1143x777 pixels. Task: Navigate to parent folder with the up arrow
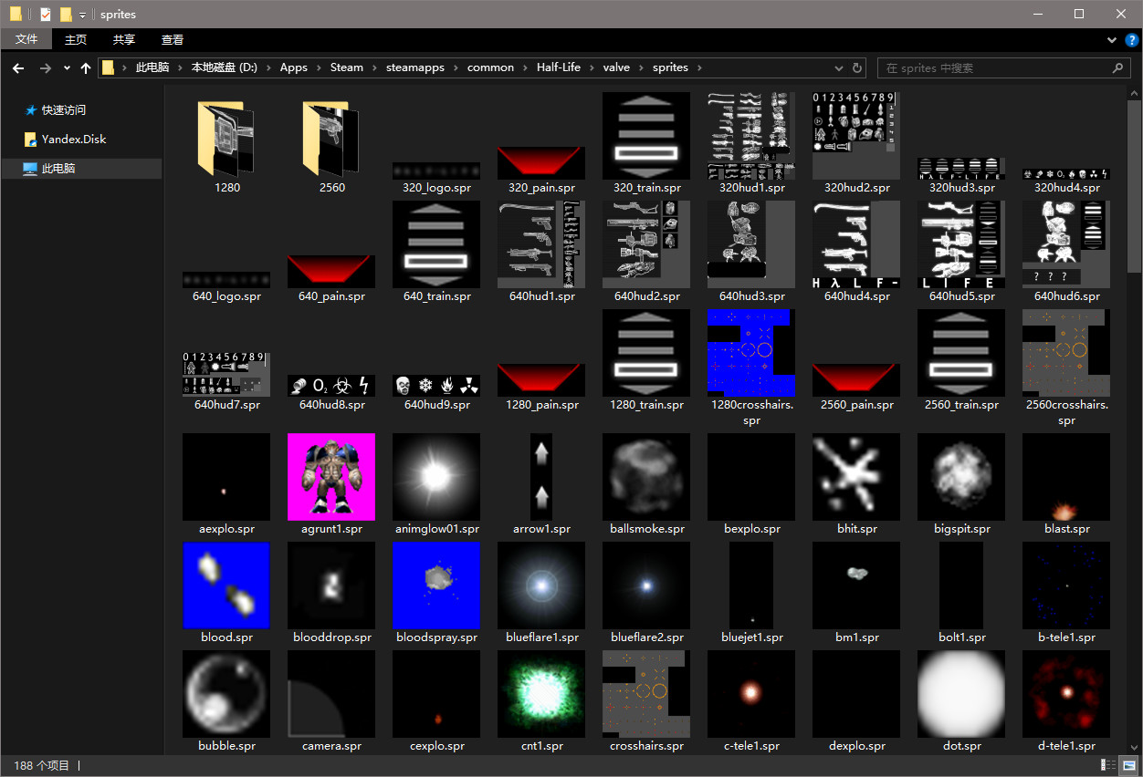coord(85,67)
